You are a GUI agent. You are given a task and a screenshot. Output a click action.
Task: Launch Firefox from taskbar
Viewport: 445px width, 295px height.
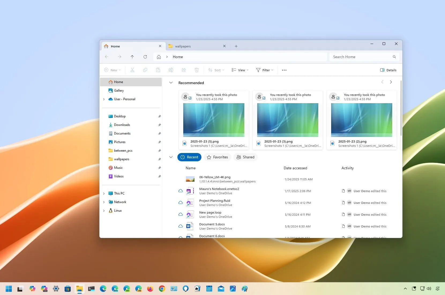coord(150,289)
